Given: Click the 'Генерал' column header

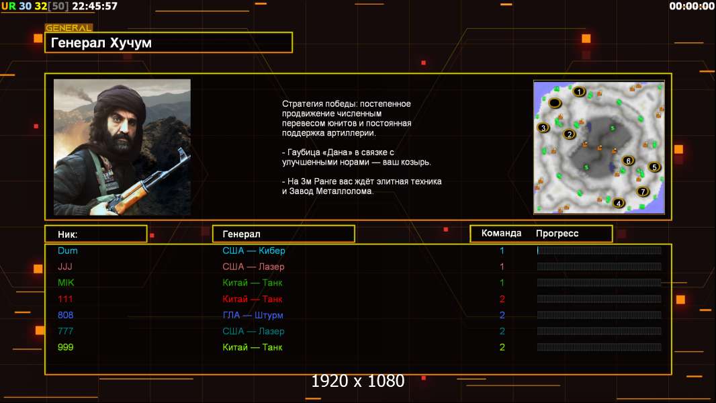Looking at the screenshot, I should tap(283, 234).
